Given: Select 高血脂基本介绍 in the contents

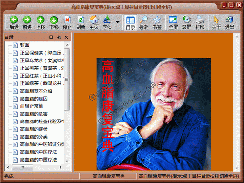Looking at the screenshot, I should point(36,91).
